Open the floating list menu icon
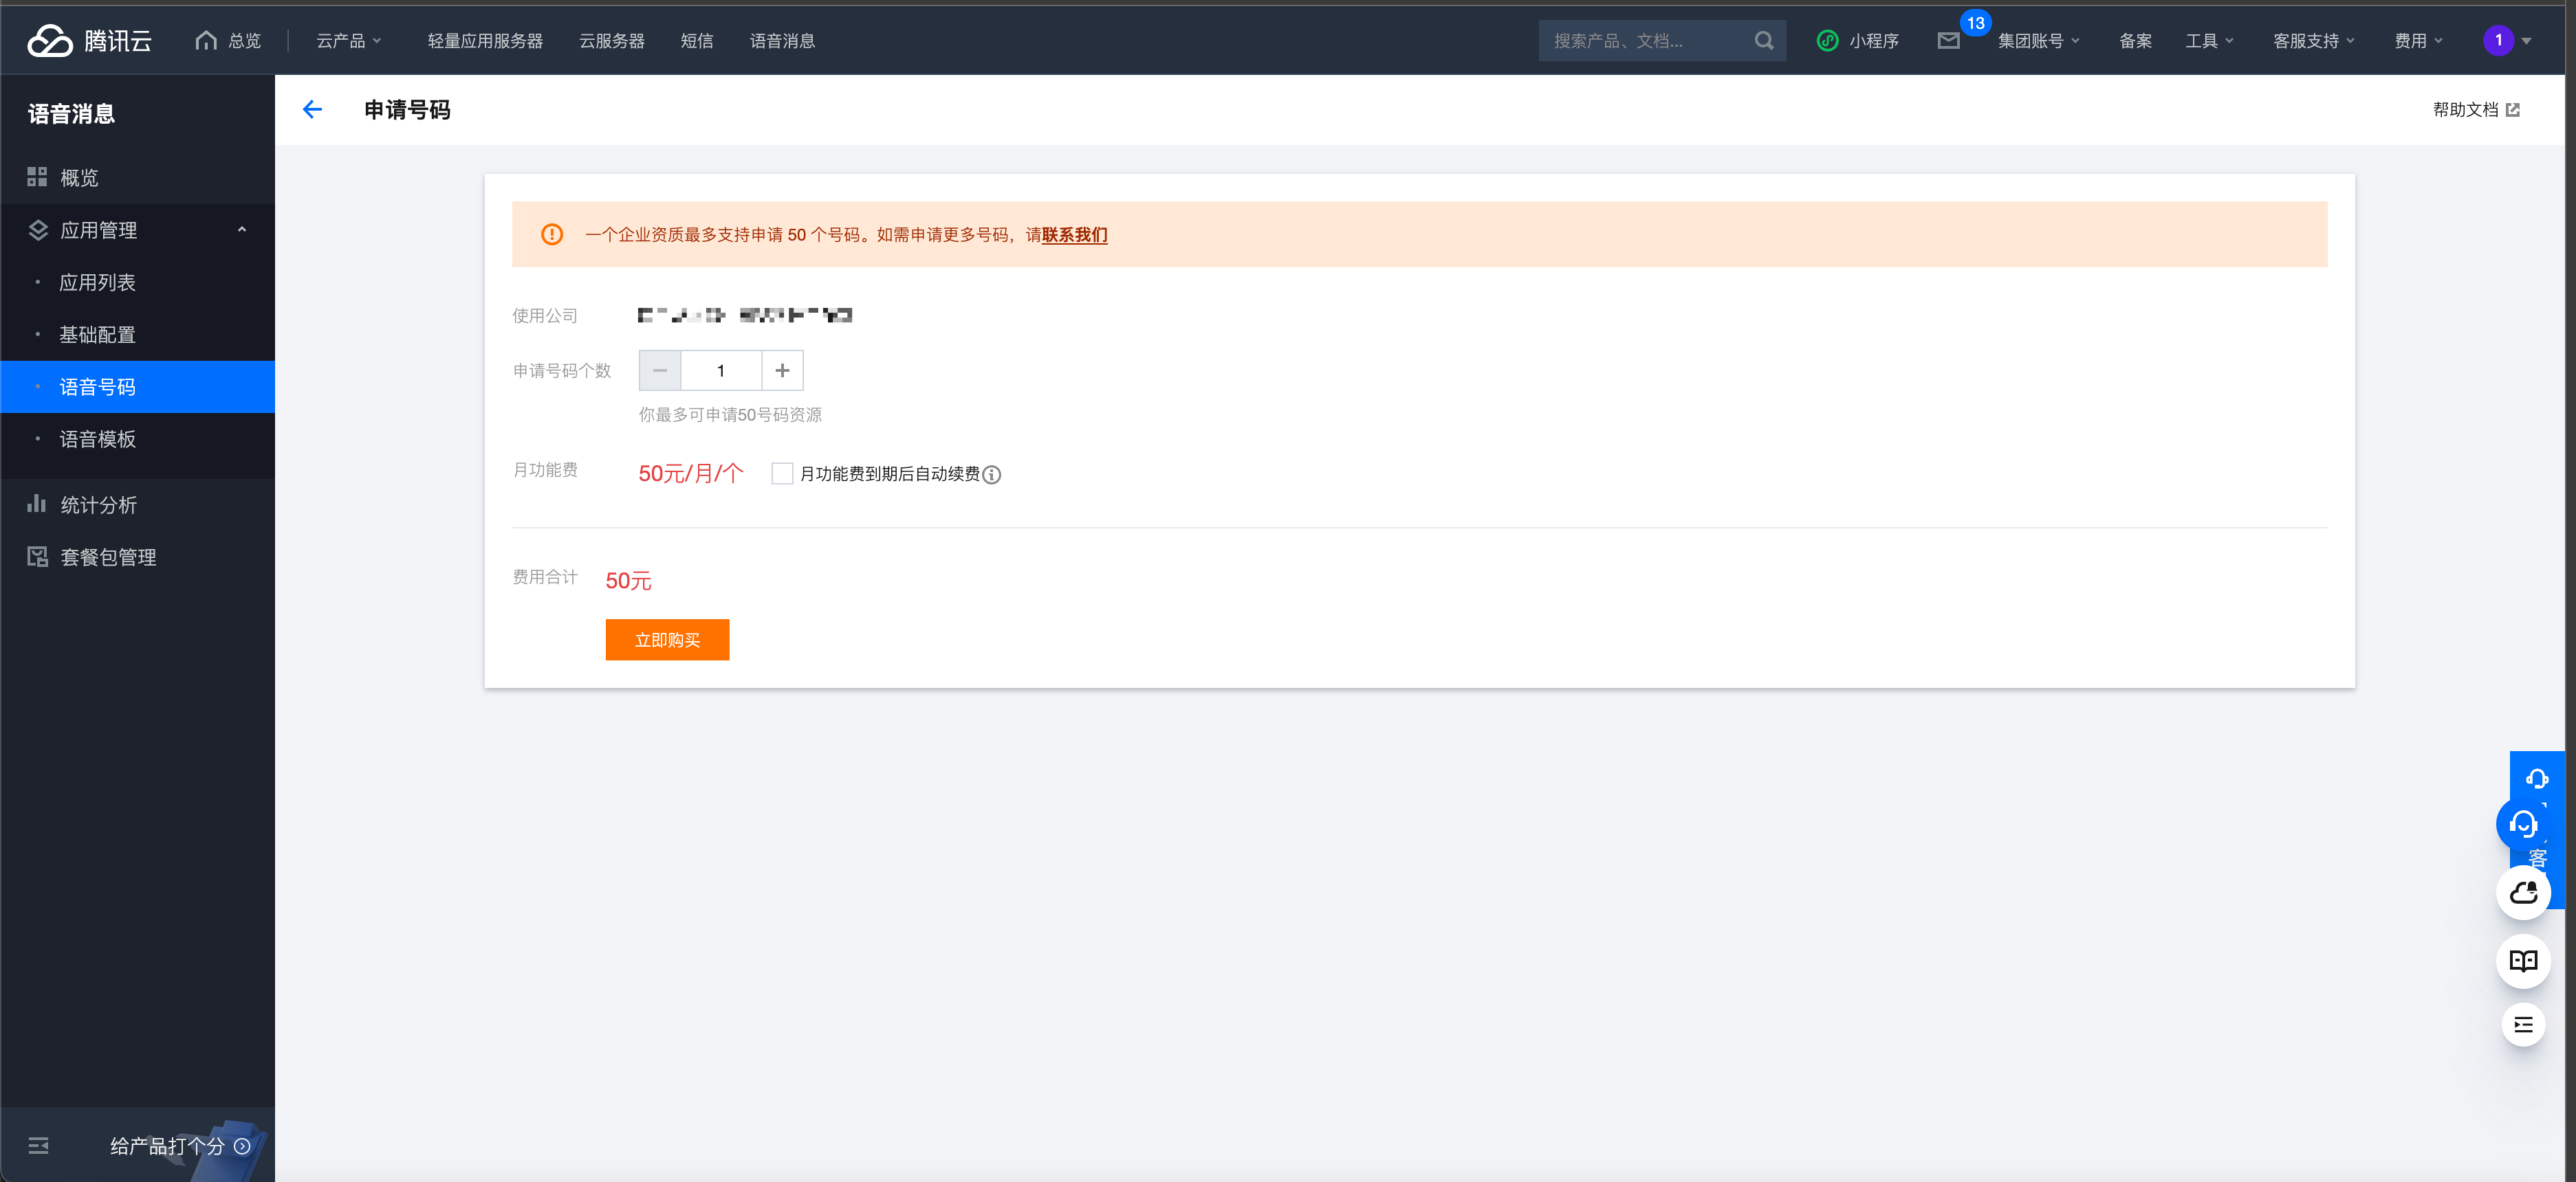 coord(2523,1025)
